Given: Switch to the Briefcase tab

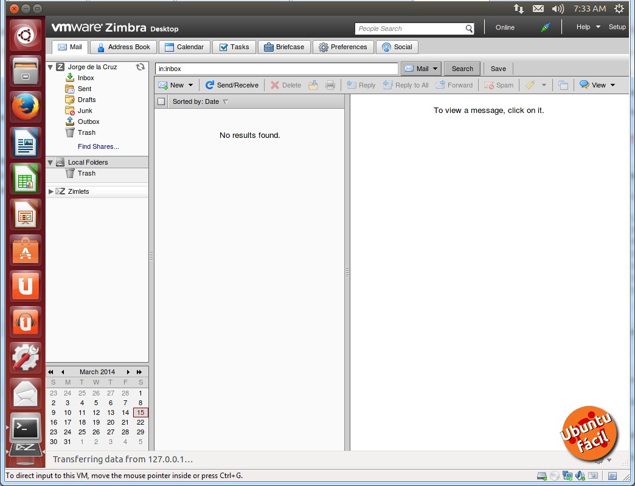Looking at the screenshot, I should click(284, 47).
